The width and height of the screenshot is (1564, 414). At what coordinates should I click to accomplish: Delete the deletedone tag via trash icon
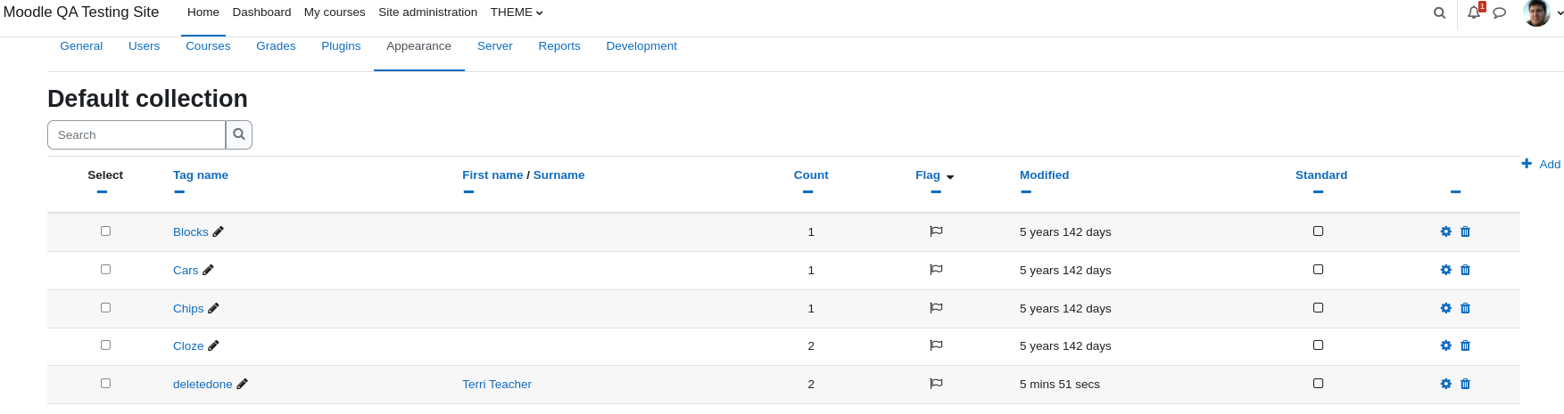[x=1465, y=384]
